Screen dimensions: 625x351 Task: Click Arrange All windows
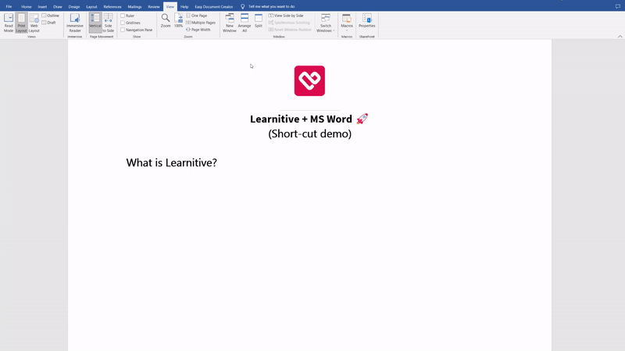click(x=245, y=23)
